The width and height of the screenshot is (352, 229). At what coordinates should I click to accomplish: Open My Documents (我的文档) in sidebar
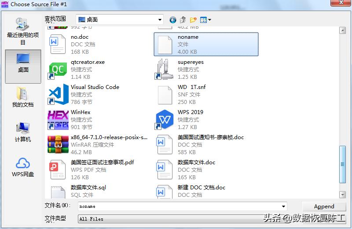[x=23, y=97]
